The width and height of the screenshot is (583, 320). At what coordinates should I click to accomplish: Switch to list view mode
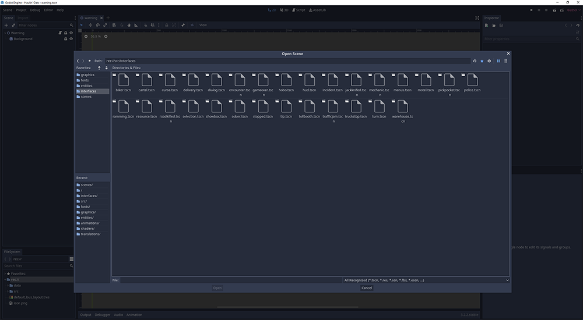(505, 61)
